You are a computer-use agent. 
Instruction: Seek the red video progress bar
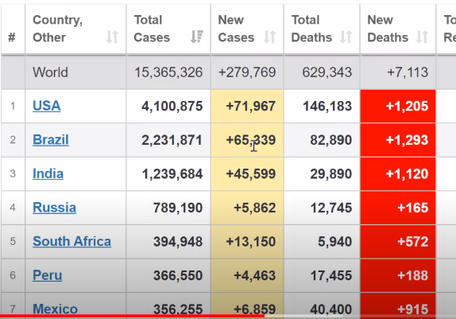click(133, 316)
